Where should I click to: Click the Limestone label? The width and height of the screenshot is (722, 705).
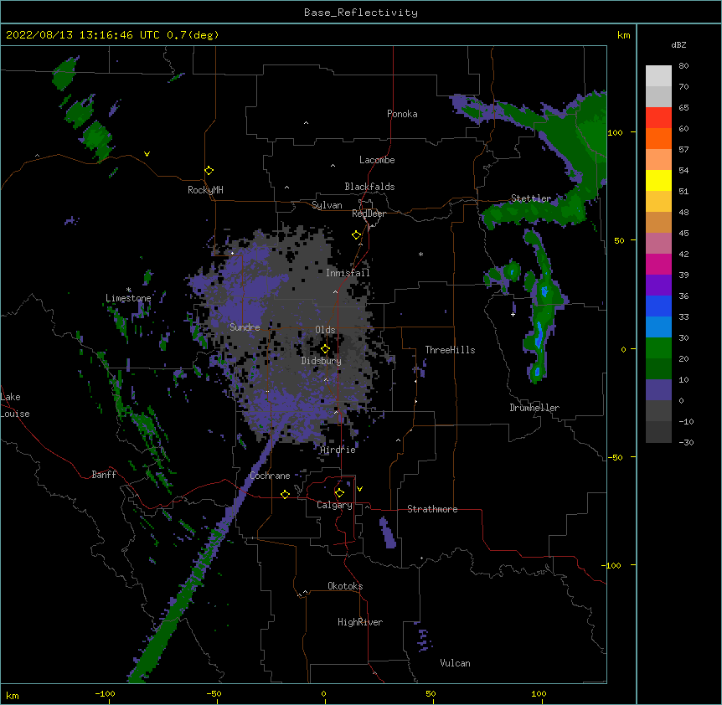tap(128, 298)
